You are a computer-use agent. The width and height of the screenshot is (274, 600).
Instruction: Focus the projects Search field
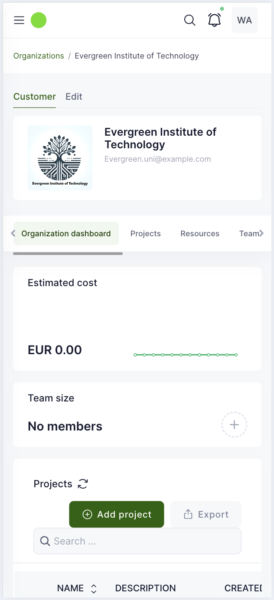pos(137,541)
